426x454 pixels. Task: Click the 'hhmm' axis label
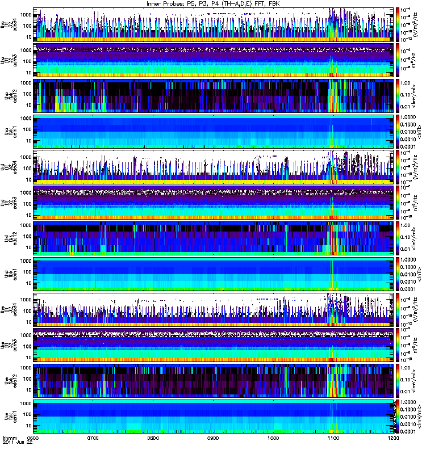9,438
